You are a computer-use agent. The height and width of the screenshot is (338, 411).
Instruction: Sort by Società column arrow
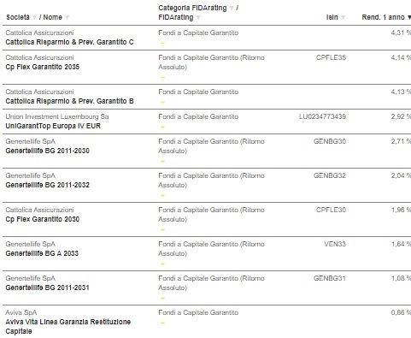pos(34,18)
